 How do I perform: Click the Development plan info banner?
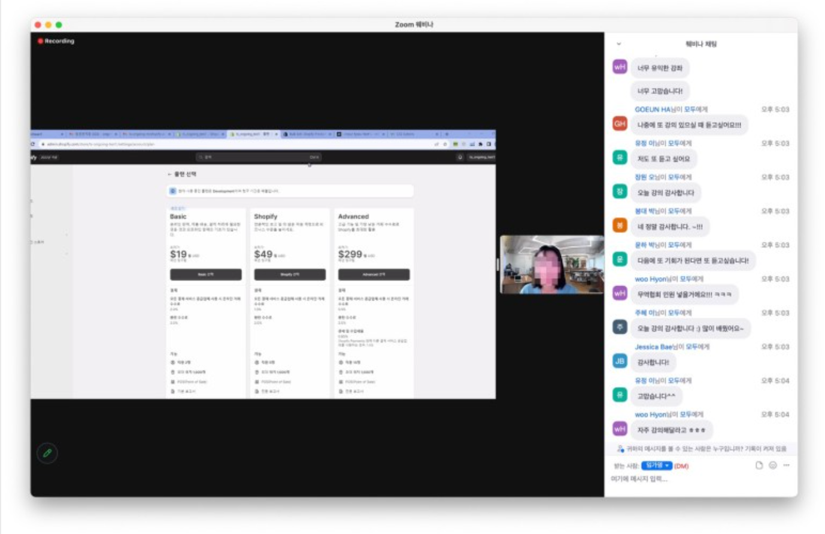(290, 191)
